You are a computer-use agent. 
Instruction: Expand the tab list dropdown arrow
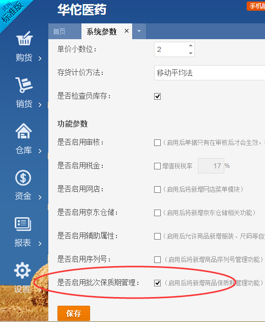pos(139,31)
